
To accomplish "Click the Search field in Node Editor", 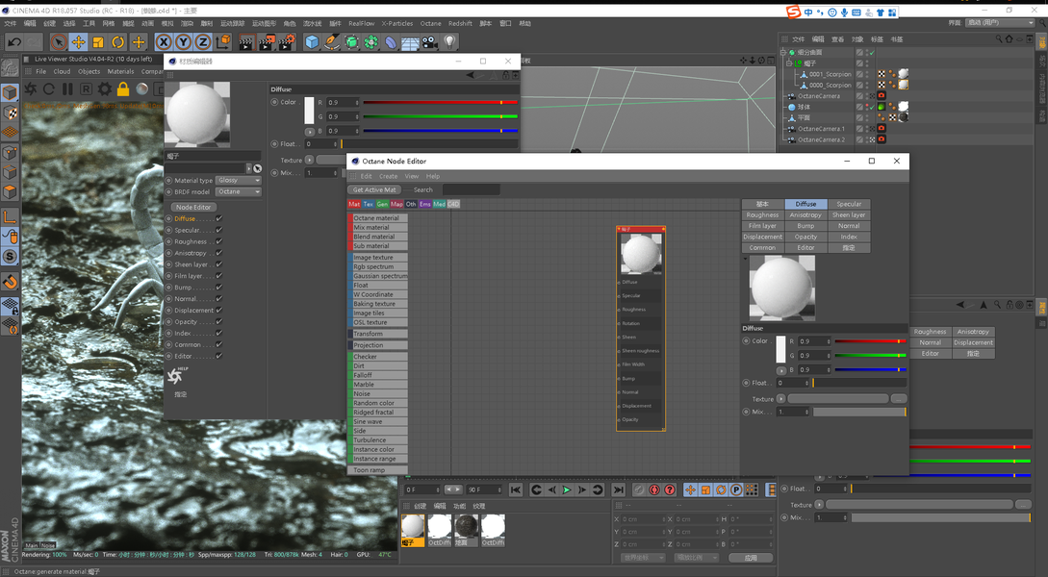I will [x=472, y=189].
